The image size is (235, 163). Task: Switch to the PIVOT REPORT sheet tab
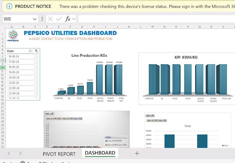coord(59,154)
